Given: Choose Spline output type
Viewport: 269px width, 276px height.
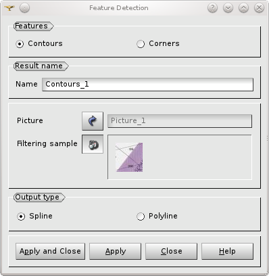Looking at the screenshot, I should 34,216.
